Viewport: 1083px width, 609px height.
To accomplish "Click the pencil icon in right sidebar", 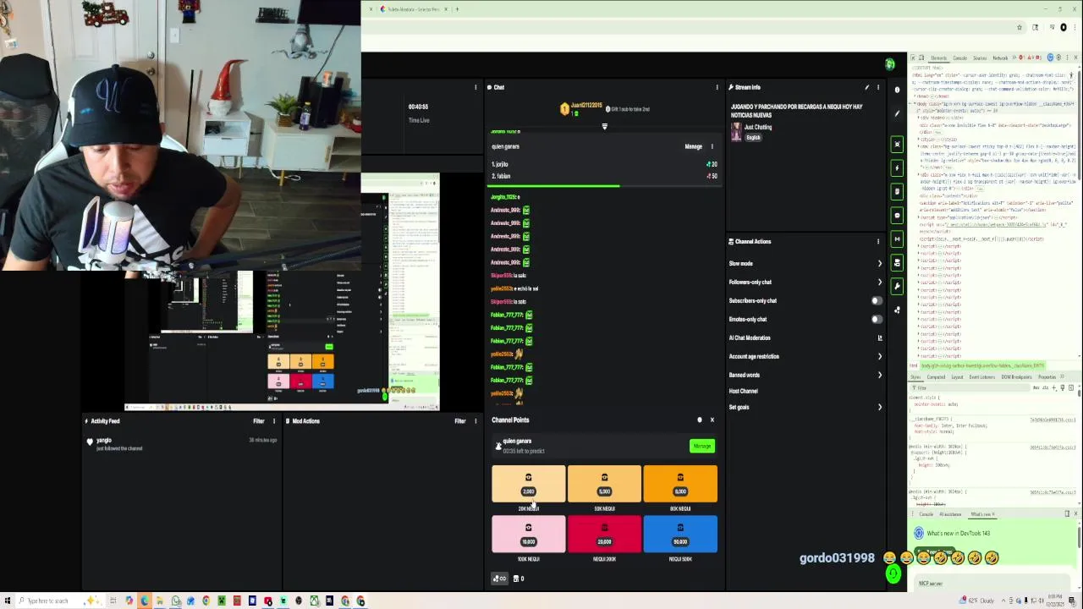I will click(x=897, y=113).
